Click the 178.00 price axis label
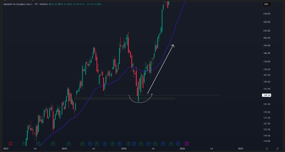The height and width of the screenshot is (152, 285). pyautogui.click(x=267, y=62)
